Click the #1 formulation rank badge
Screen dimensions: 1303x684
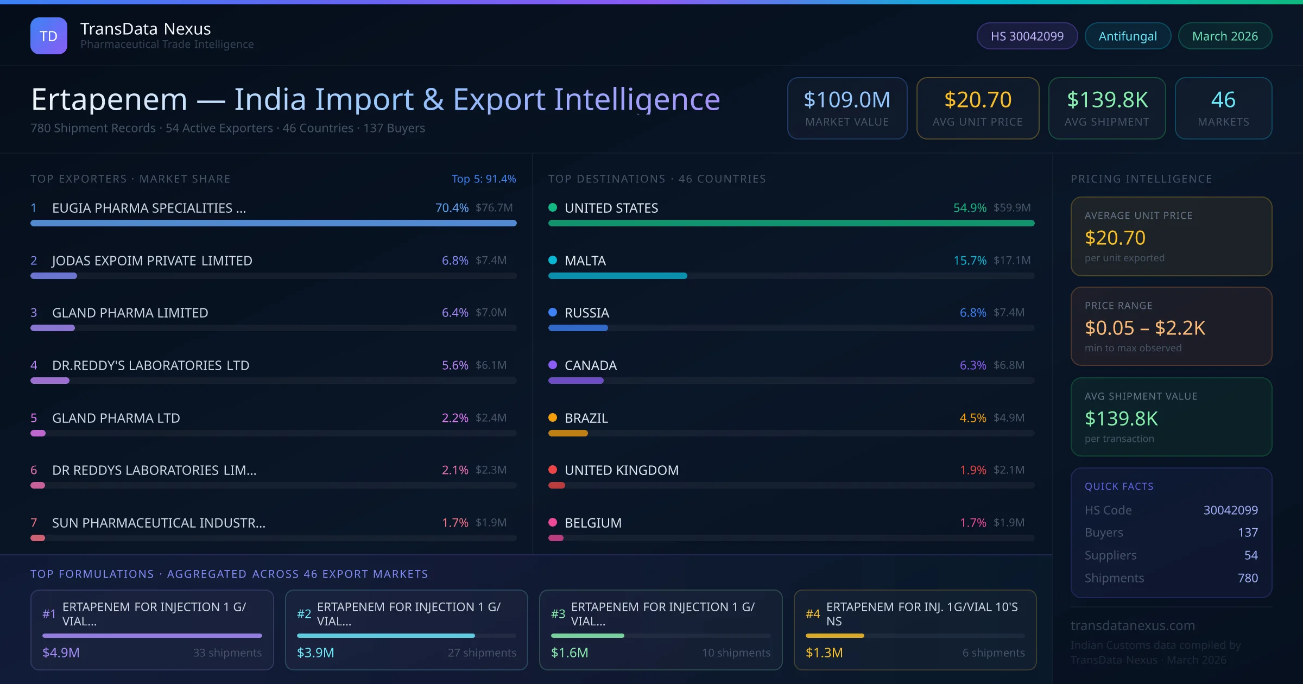(49, 613)
